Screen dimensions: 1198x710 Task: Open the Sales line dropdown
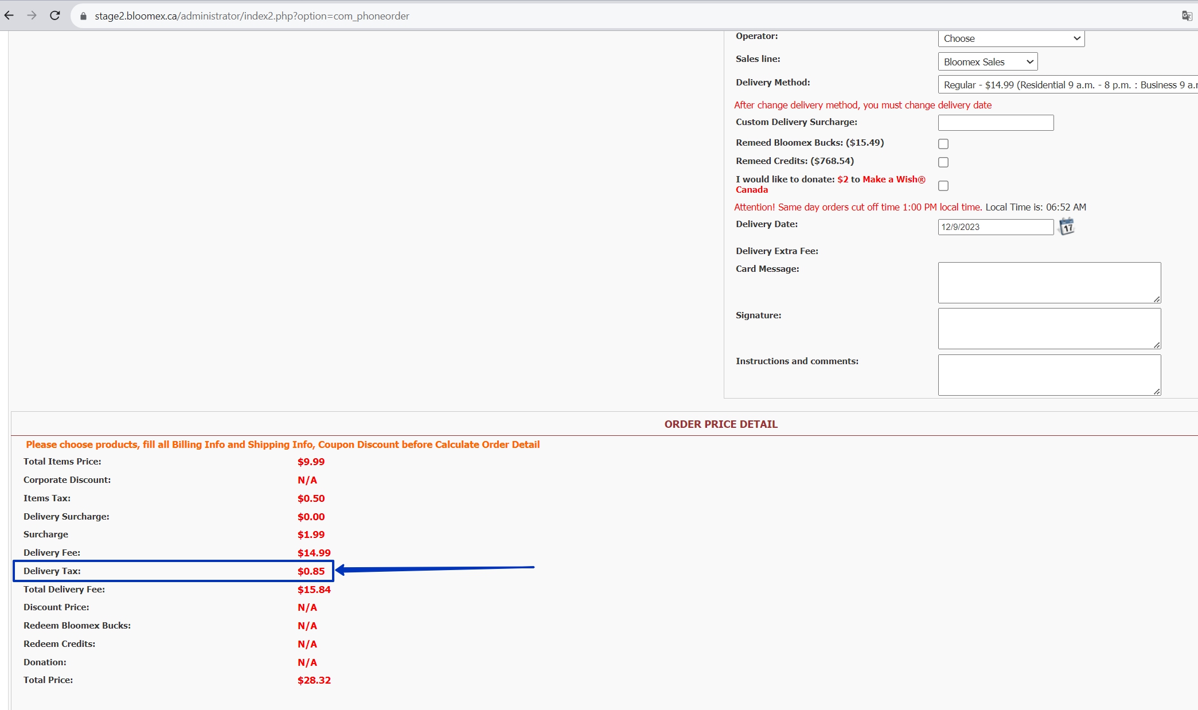point(988,62)
